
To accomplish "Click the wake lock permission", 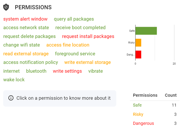I will (14, 80).
